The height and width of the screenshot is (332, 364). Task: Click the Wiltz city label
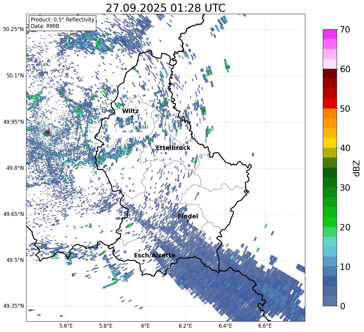pos(130,111)
